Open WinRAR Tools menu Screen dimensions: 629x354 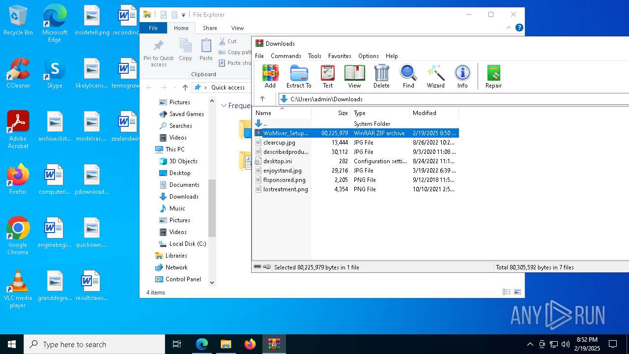coord(314,56)
